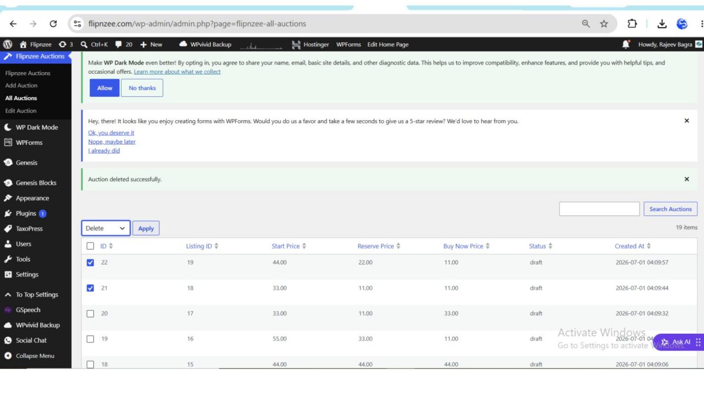The image size is (704, 396).
Task: Open WPvivid Backup in admin bar
Action: (x=205, y=45)
